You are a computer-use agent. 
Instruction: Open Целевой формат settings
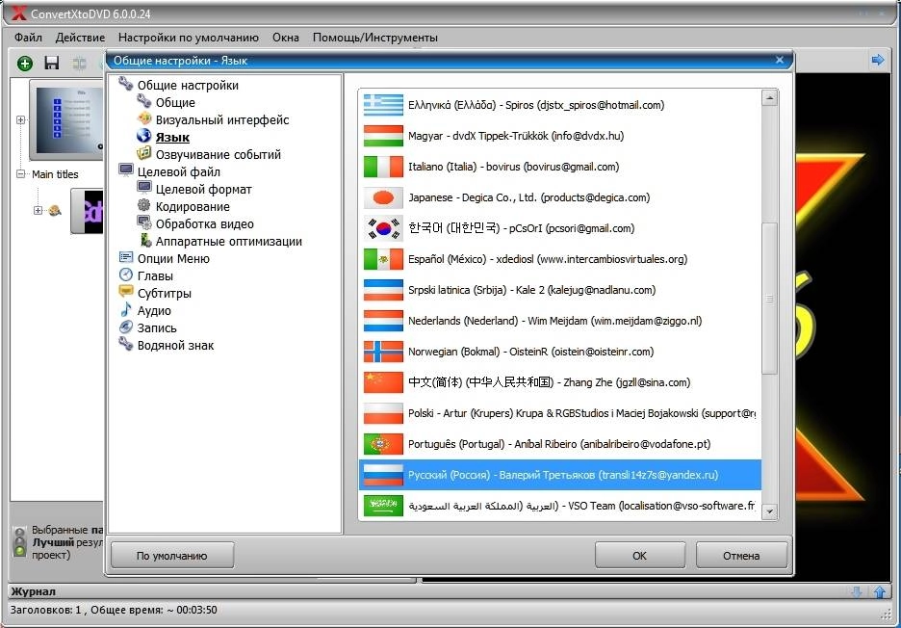[x=203, y=189]
